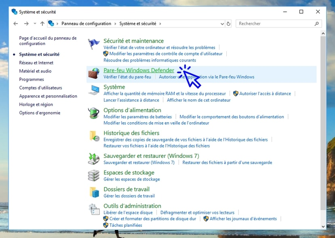The image size is (335, 238).
Task: Click the Historique des fichiers folder icon
Action: pos(94,136)
